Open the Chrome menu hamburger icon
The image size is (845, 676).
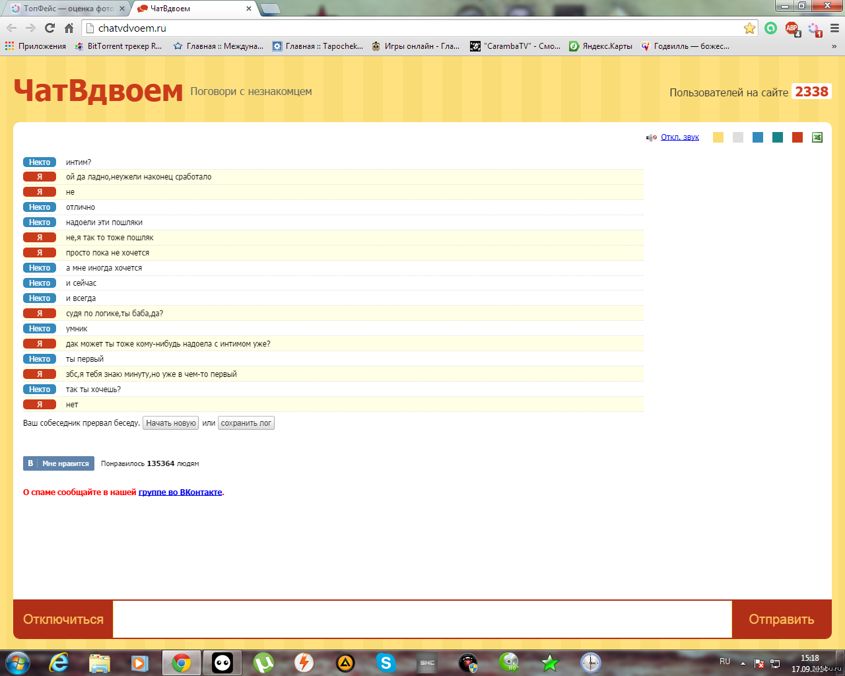click(834, 28)
